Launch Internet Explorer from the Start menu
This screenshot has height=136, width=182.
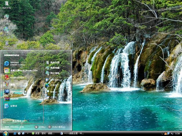(x=15, y=63)
